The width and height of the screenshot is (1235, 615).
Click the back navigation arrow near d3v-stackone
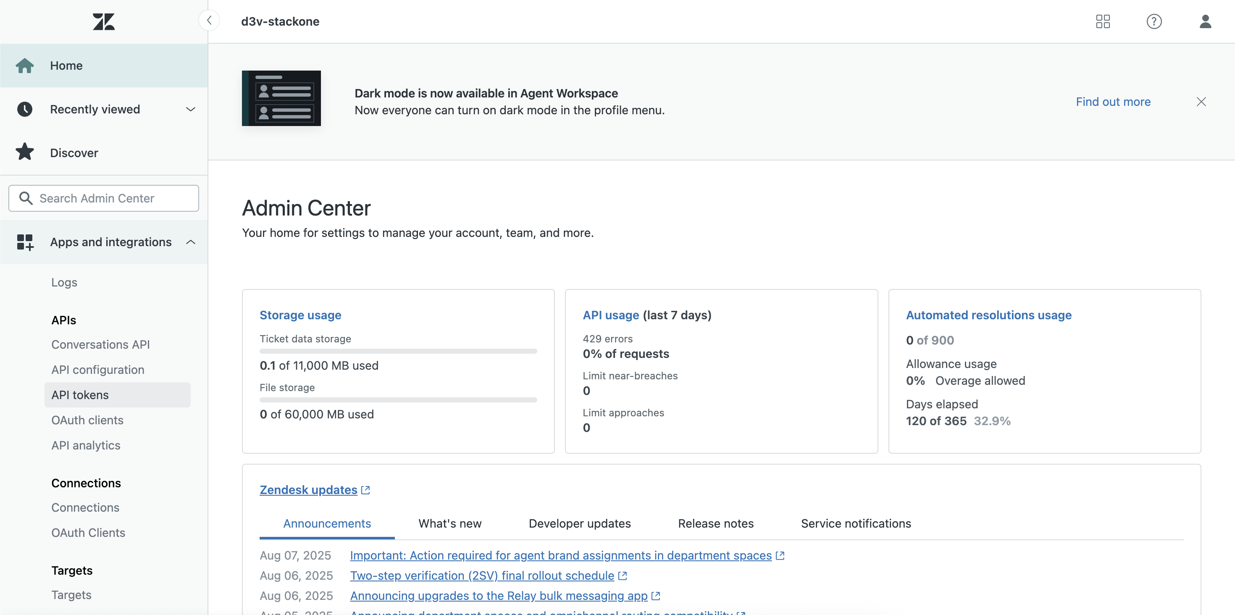(210, 20)
